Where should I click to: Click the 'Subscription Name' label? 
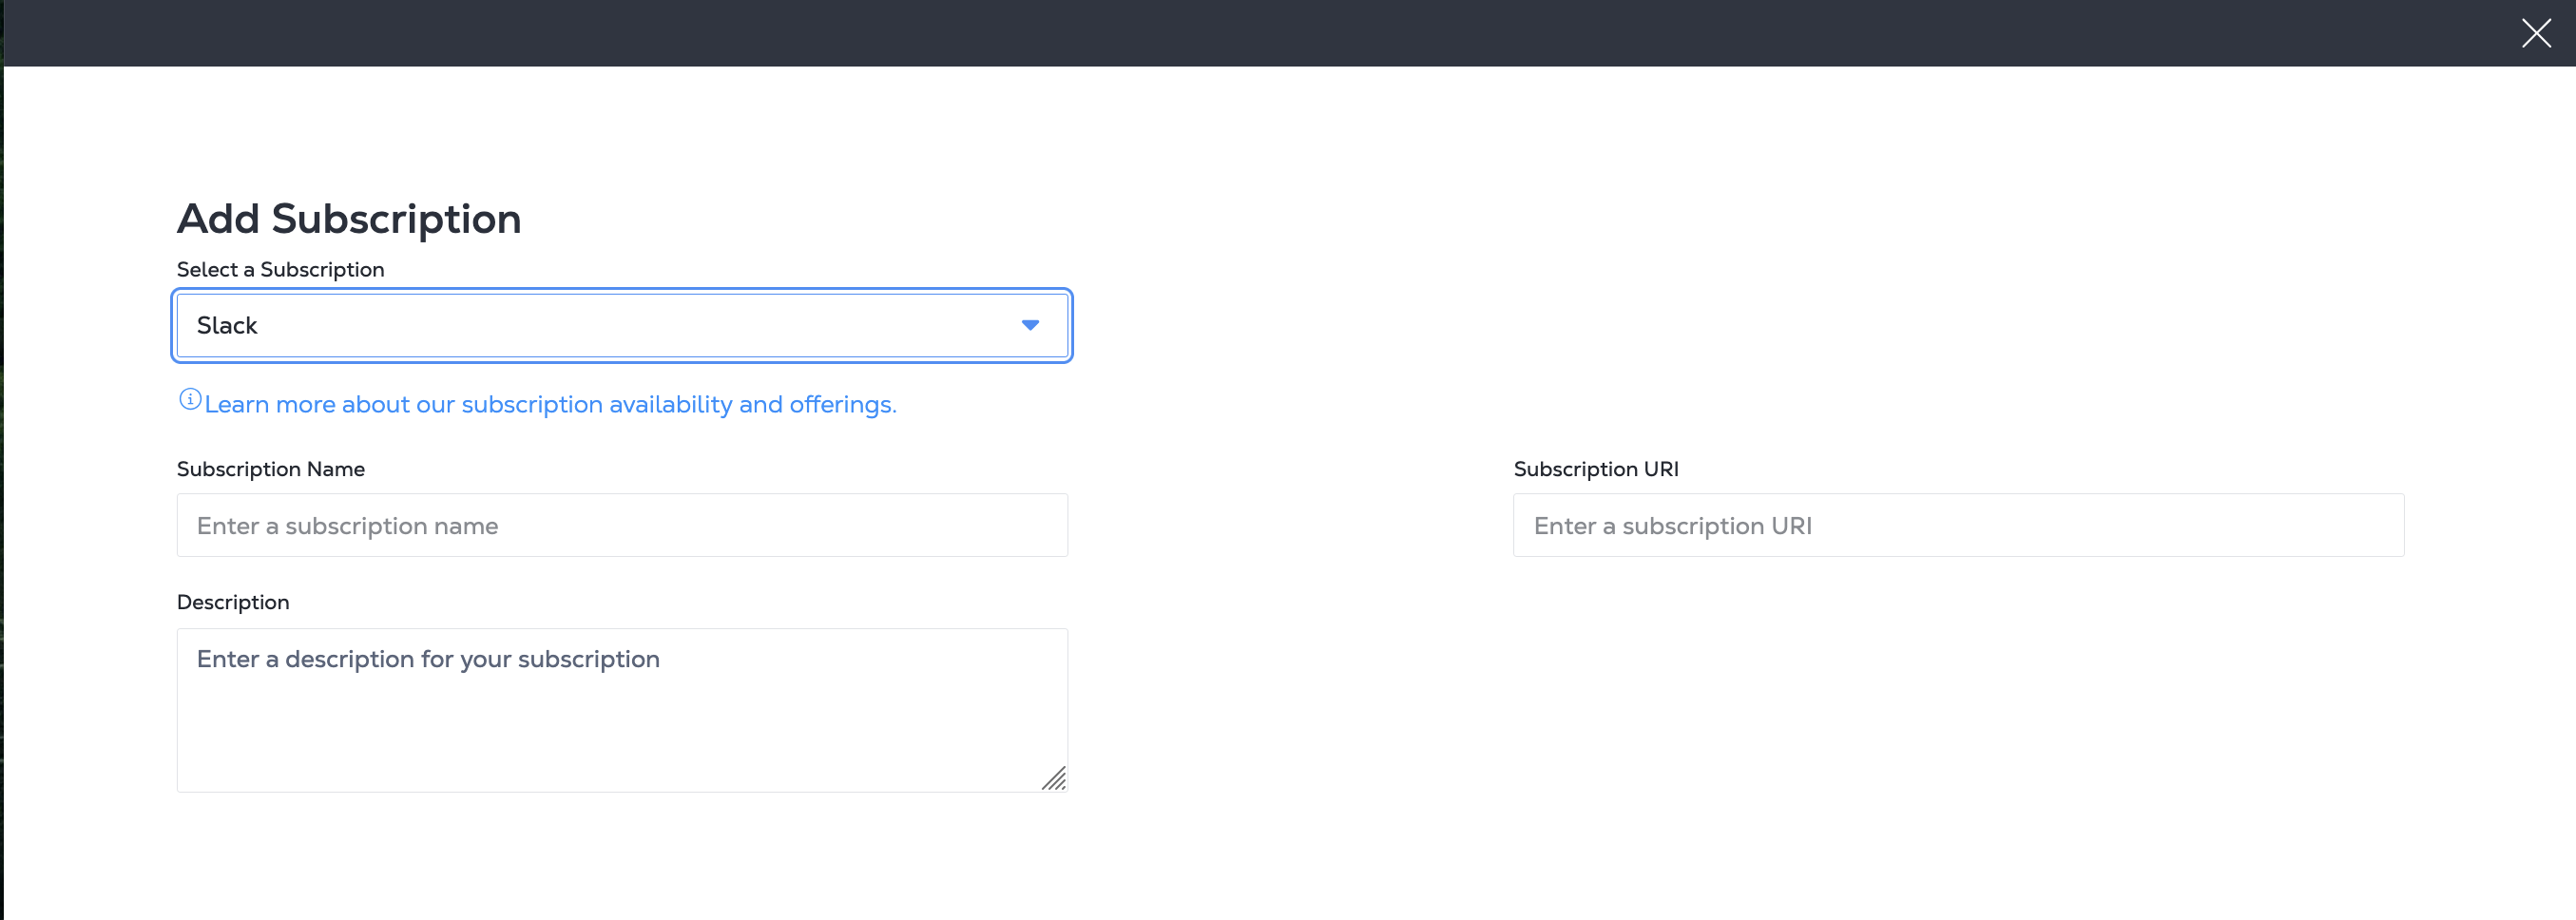270,469
